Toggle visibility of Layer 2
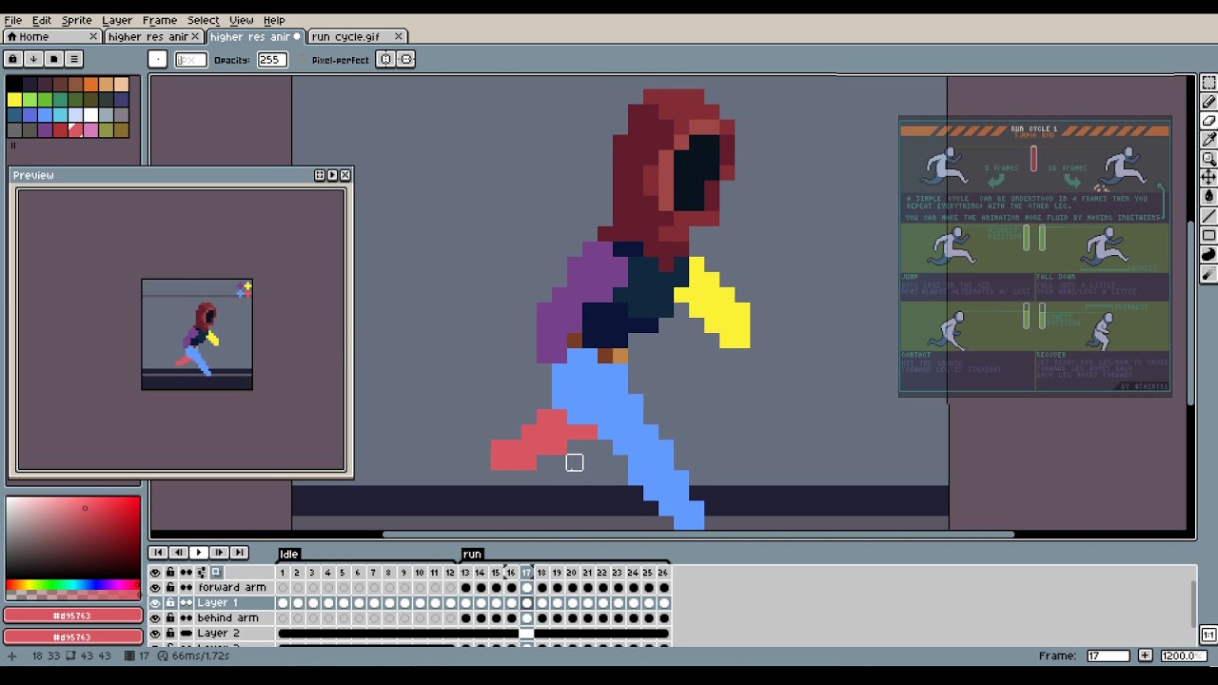 pyautogui.click(x=155, y=634)
